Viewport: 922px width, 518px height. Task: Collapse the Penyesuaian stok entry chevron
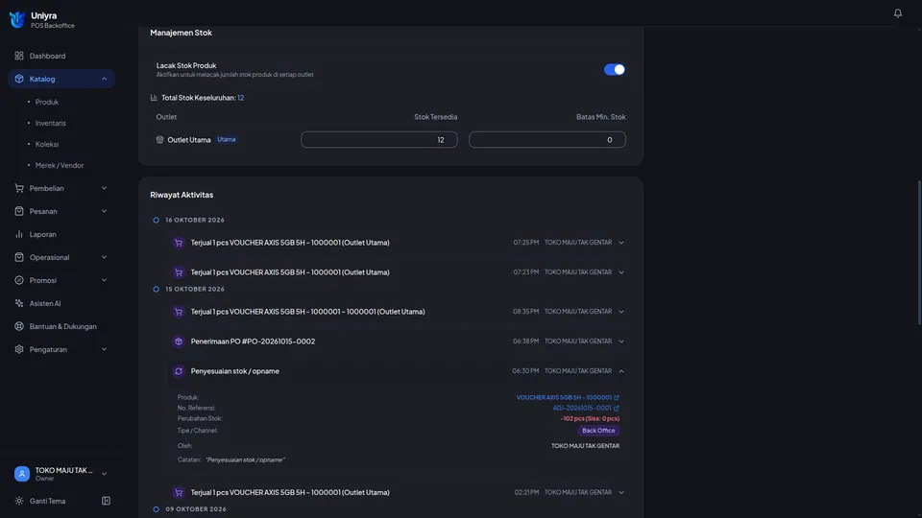pos(621,371)
